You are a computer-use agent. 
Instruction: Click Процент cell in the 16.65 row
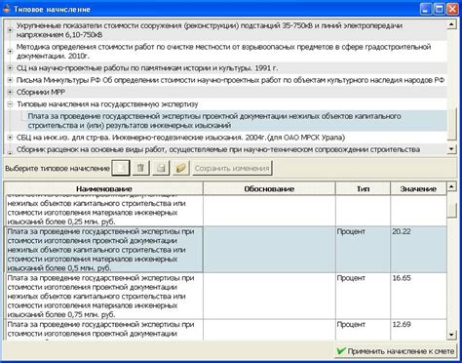363,297
